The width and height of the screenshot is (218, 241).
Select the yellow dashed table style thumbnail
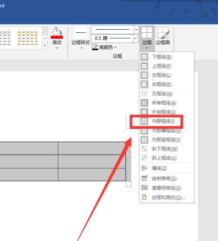pyautogui.click(x=27, y=38)
